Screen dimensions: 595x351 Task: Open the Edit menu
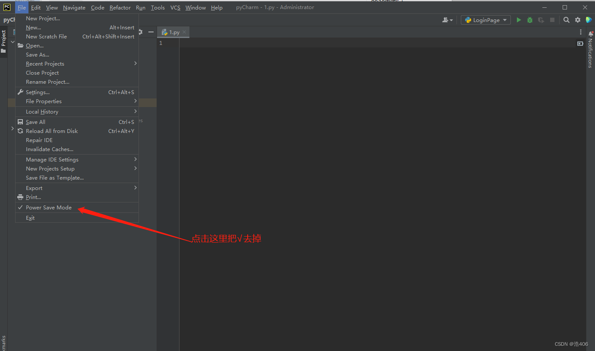[x=36, y=7]
